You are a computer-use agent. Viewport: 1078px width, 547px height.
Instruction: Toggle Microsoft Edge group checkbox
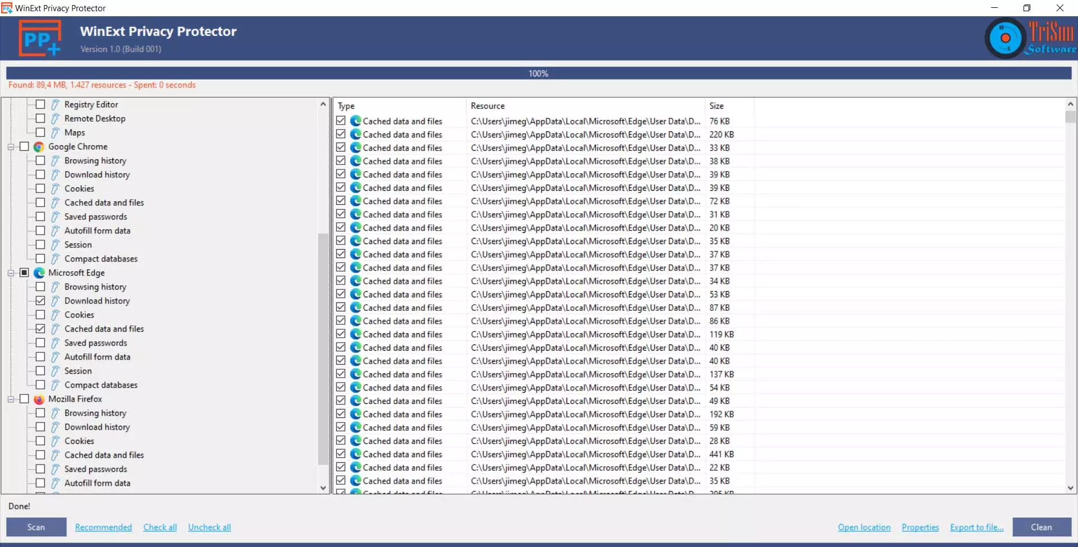(x=24, y=273)
